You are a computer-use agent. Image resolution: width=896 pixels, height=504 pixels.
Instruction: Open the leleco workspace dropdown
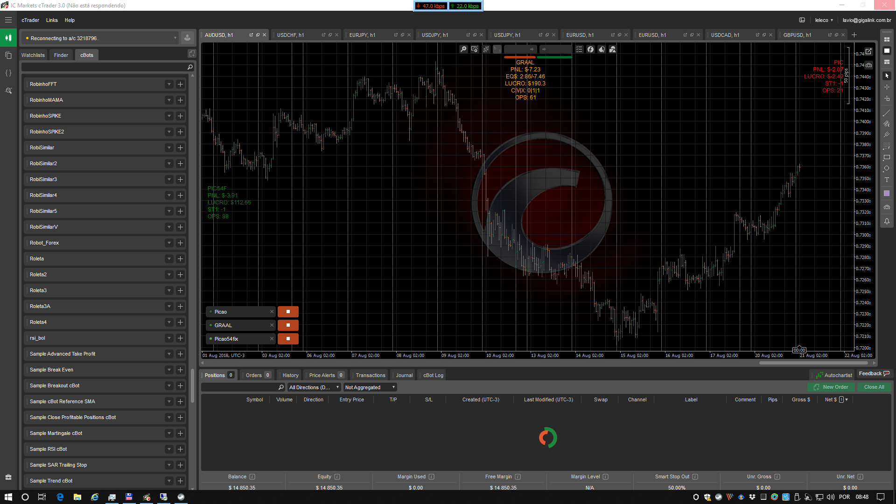(x=824, y=20)
